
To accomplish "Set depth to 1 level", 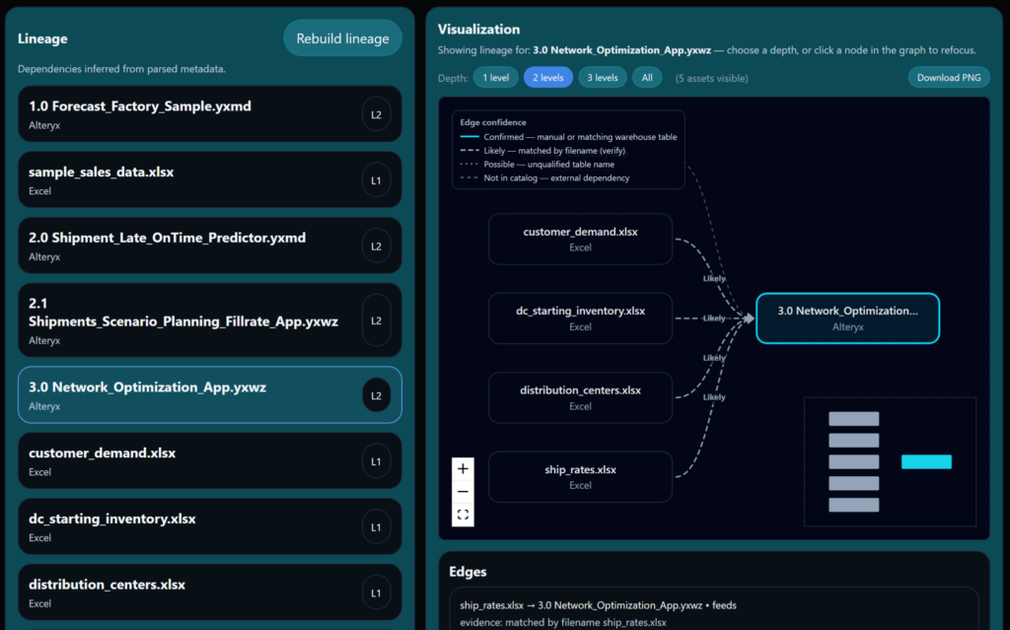I will (x=495, y=77).
